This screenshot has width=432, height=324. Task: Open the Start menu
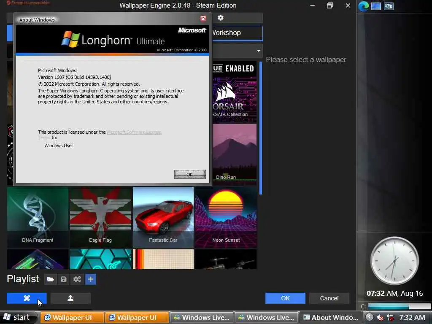coord(19,317)
